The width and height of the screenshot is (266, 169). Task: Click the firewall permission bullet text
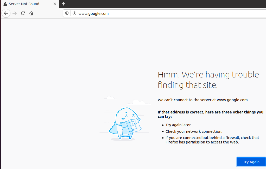(x=212, y=140)
